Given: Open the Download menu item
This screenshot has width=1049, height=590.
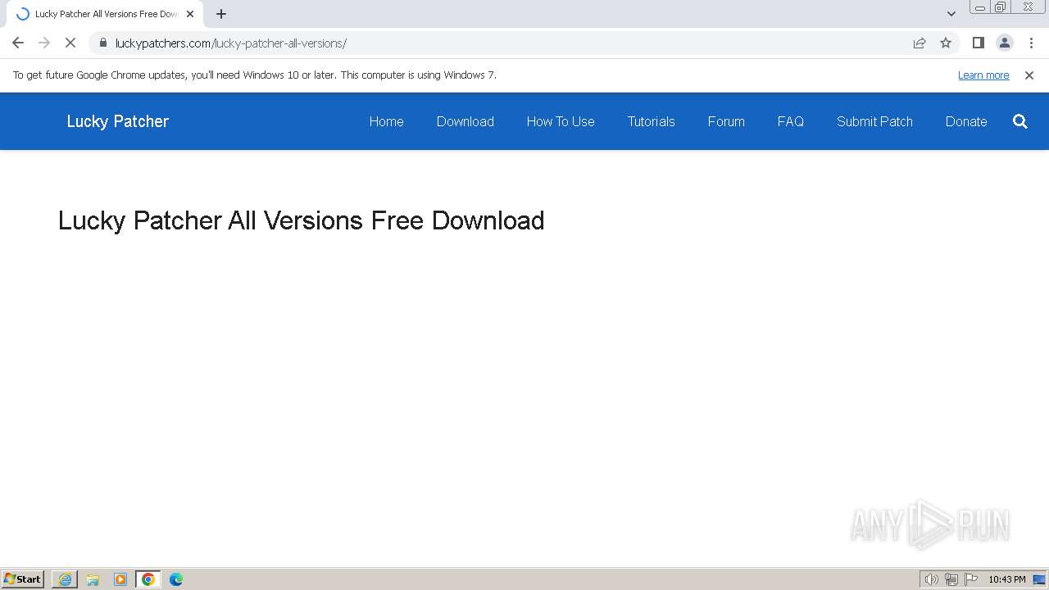Looking at the screenshot, I should tap(465, 121).
